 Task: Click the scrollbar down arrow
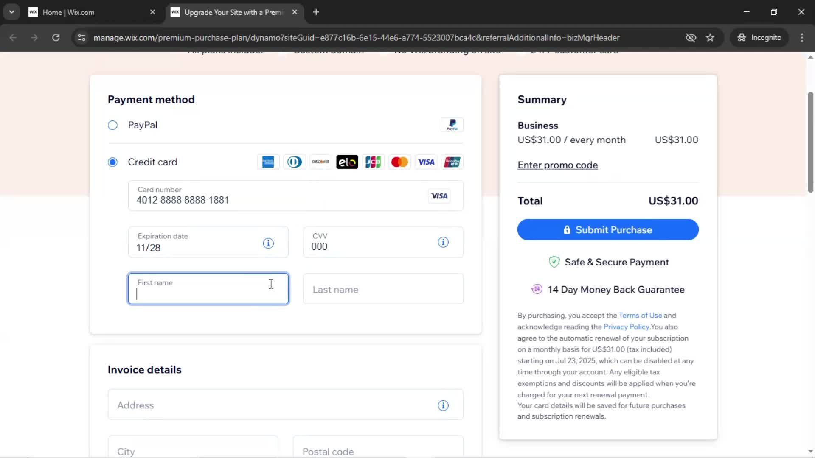point(810,451)
